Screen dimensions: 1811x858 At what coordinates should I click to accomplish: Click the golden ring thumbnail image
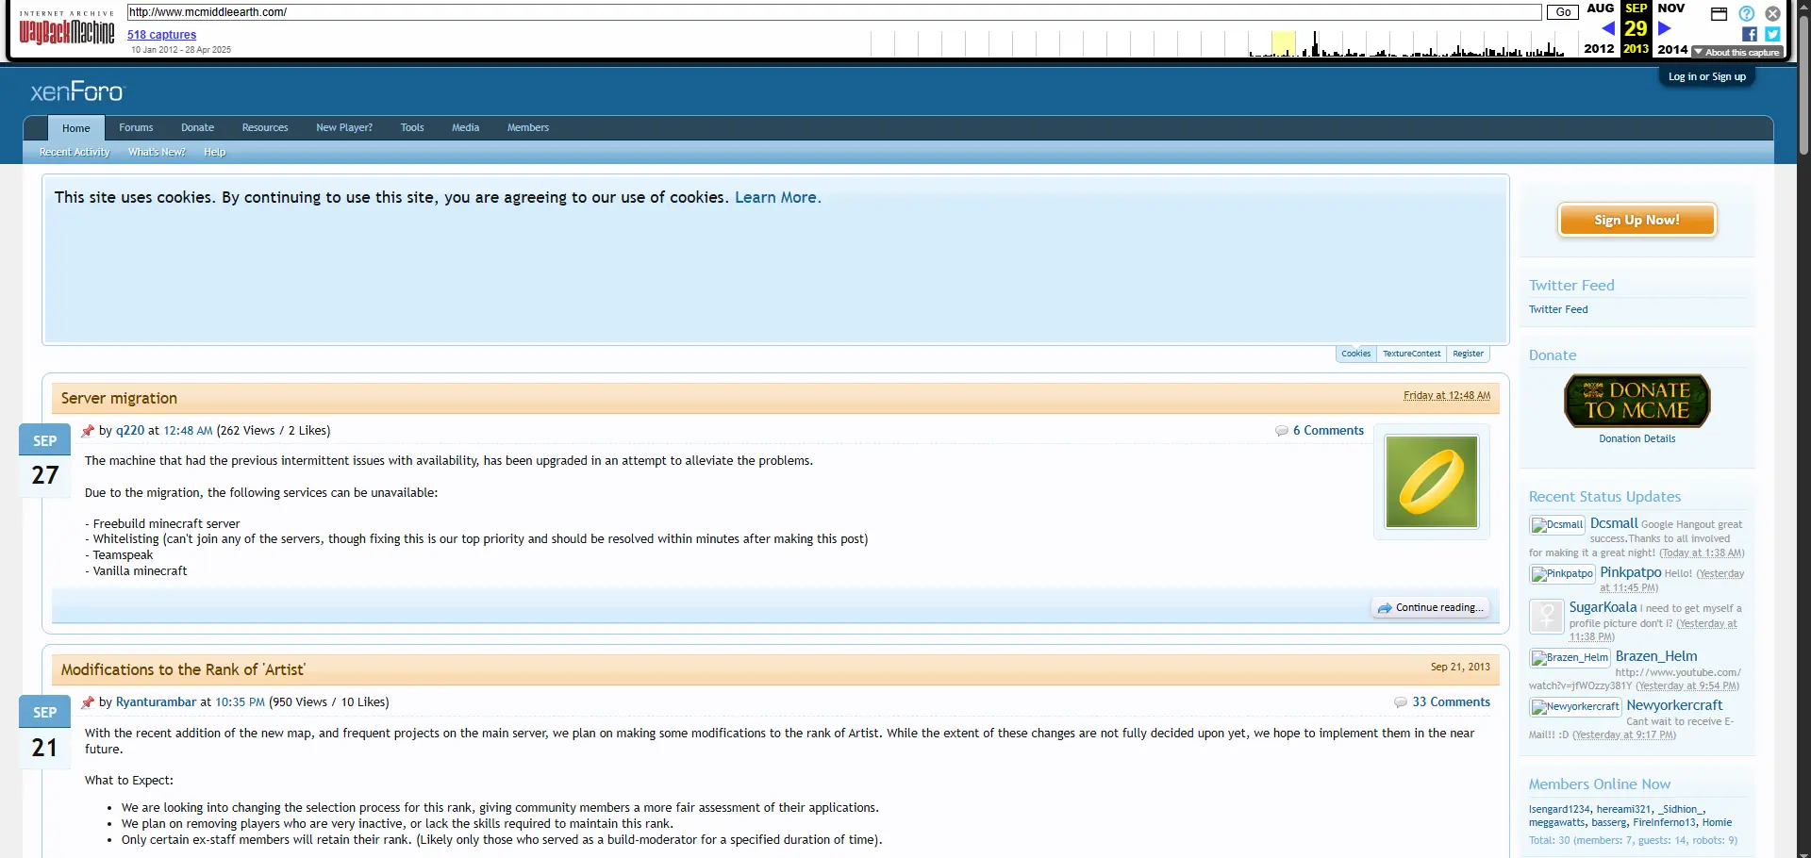(x=1431, y=482)
